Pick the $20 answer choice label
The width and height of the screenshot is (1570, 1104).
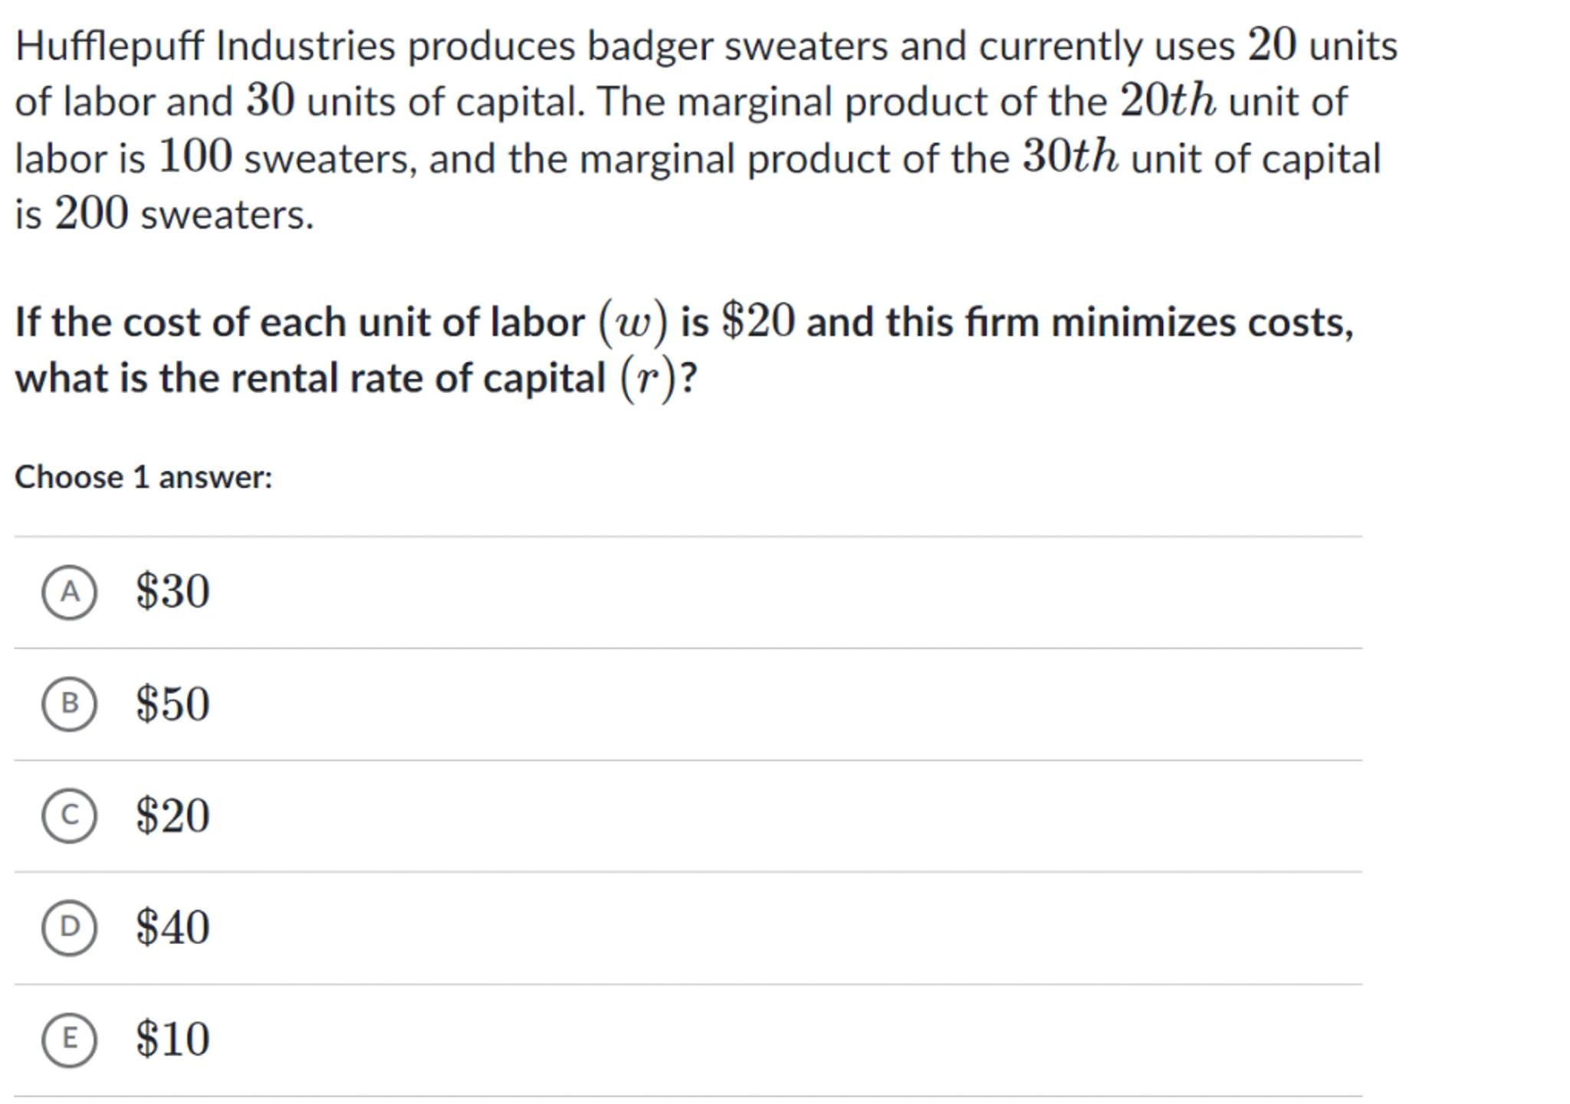(x=172, y=815)
